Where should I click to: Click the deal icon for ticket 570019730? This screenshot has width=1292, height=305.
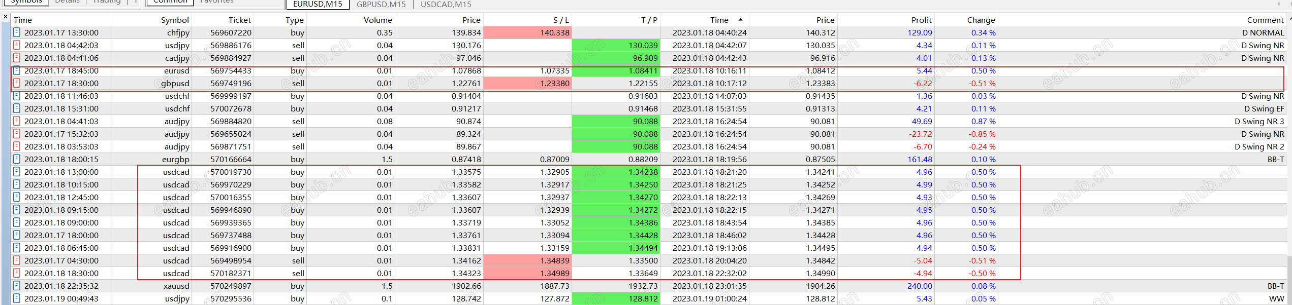coord(17,172)
